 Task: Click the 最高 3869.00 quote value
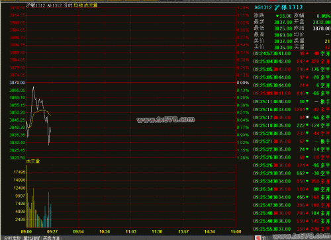pyautogui.click(x=283, y=35)
